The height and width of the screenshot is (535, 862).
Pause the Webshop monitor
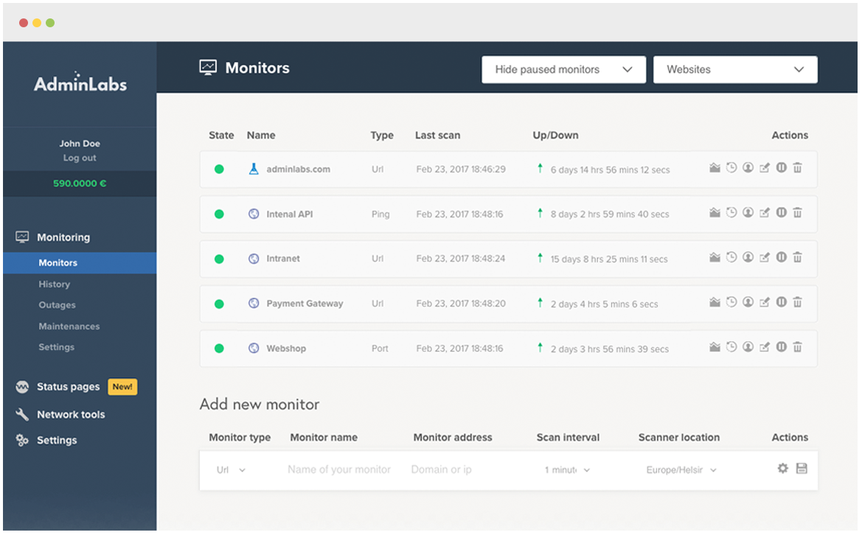pyautogui.click(x=781, y=346)
